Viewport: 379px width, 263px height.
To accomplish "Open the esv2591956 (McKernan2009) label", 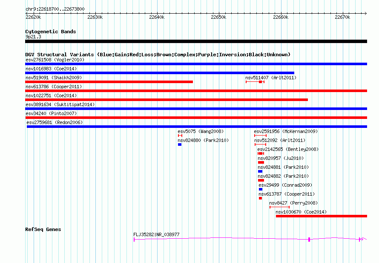I will click(x=286, y=131).
